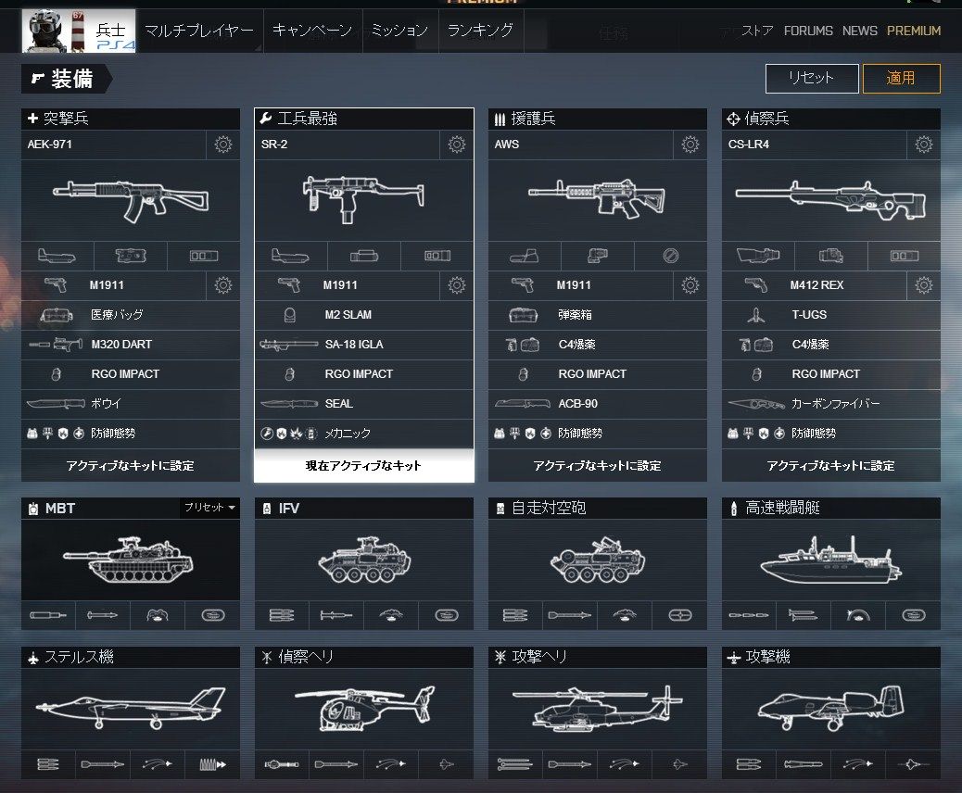The image size is (962, 793).
Task: Click the 偵察兵 RGO IMPACT grenade row
Action: (830, 374)
